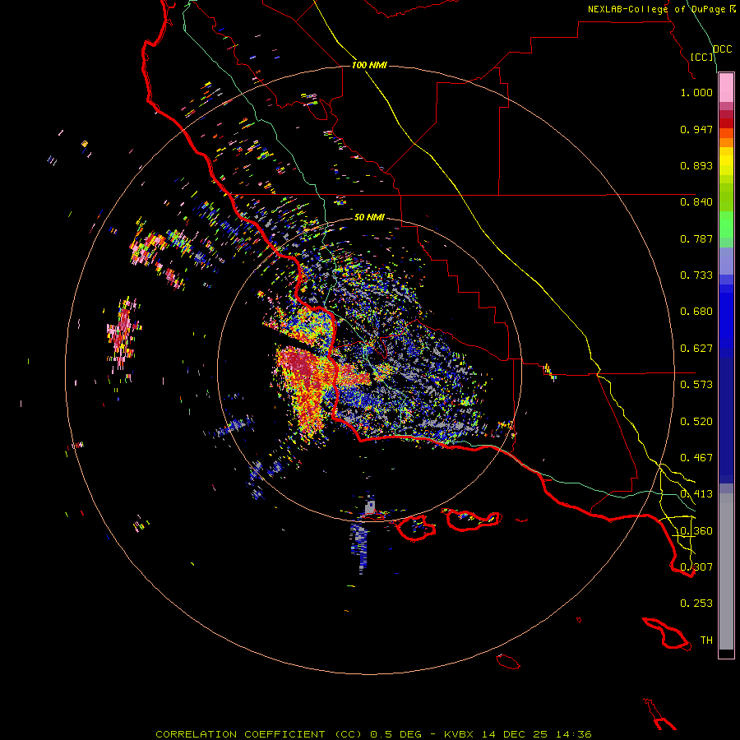Image resolution: width=740 pixels, height=740 pixels.
Task: Select the lavender-blue color bar segment
Action: pos(726,261)
